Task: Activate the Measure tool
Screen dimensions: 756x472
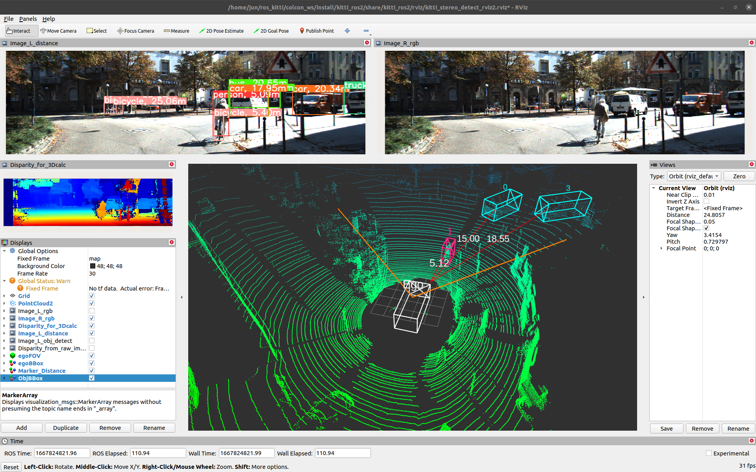Action: 176,31
